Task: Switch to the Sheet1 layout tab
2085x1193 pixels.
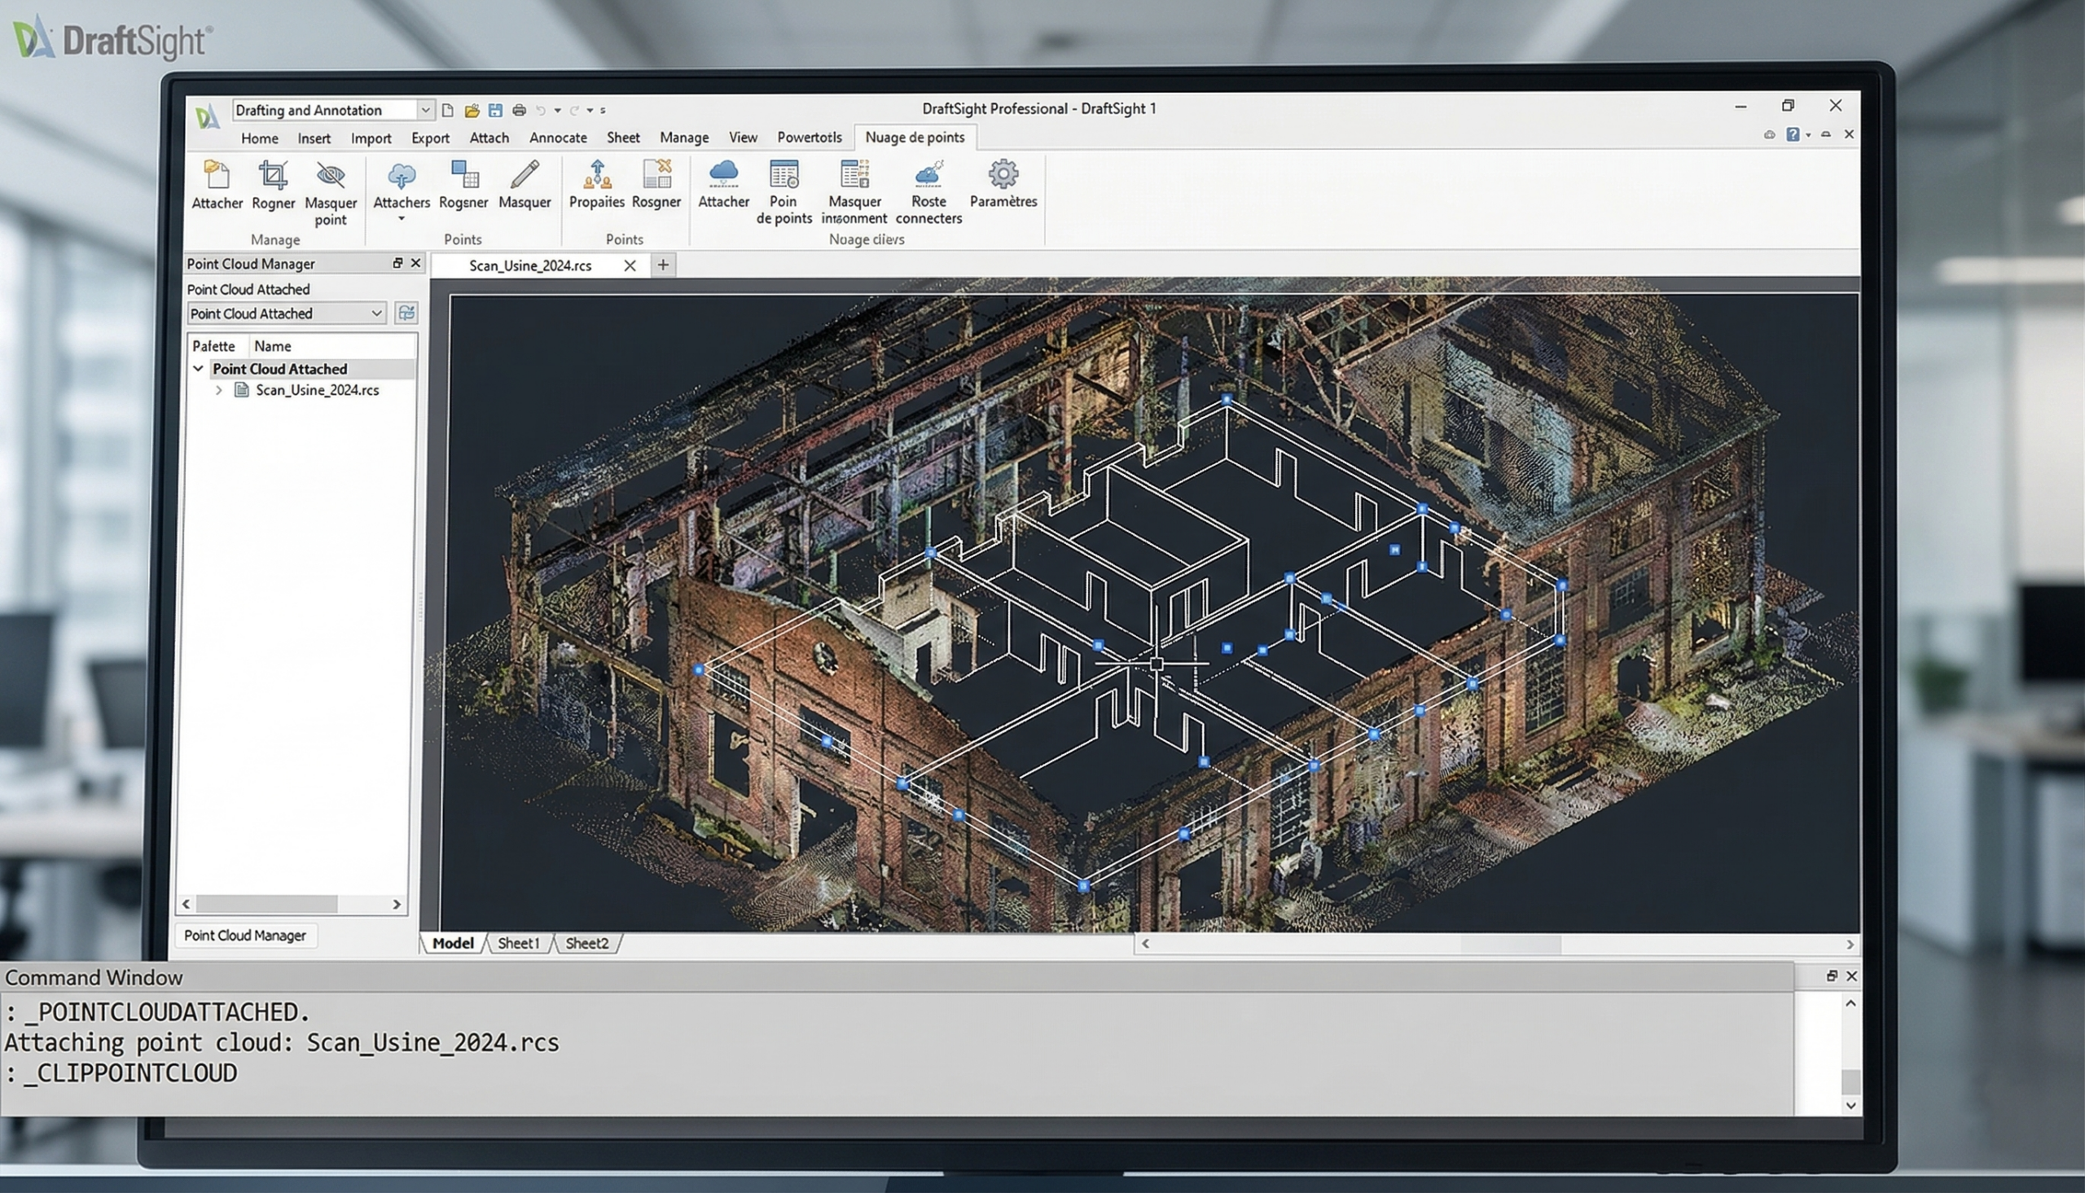Action: (x=519, y=943)
